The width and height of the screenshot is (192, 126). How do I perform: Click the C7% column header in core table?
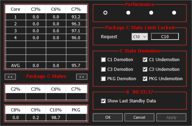(x=76, y=9)
